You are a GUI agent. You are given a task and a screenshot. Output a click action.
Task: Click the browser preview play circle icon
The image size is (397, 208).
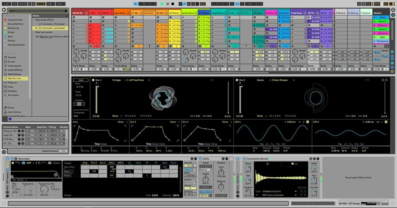(4, 10)
